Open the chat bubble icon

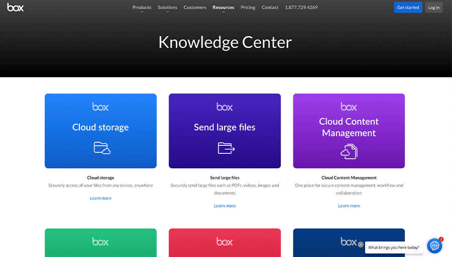pos(434,246)
